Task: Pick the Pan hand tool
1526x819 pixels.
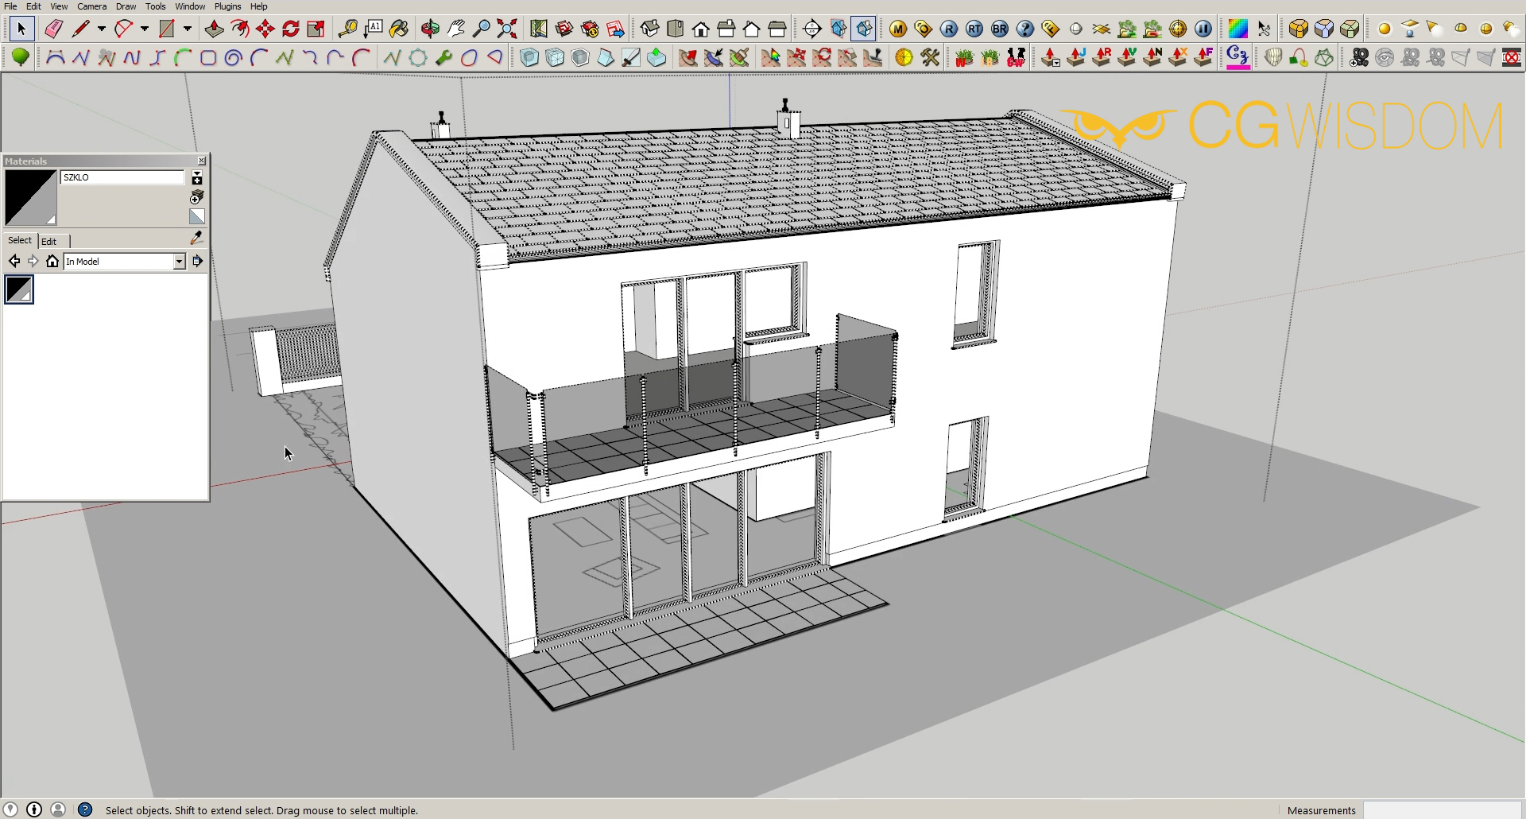Action: click(455, 29)
